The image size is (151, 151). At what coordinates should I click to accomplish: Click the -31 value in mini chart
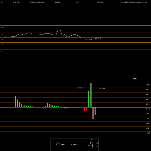click(x=97, y=143)
